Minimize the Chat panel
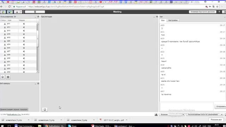 pyautogui.click(x=225, y=17)
